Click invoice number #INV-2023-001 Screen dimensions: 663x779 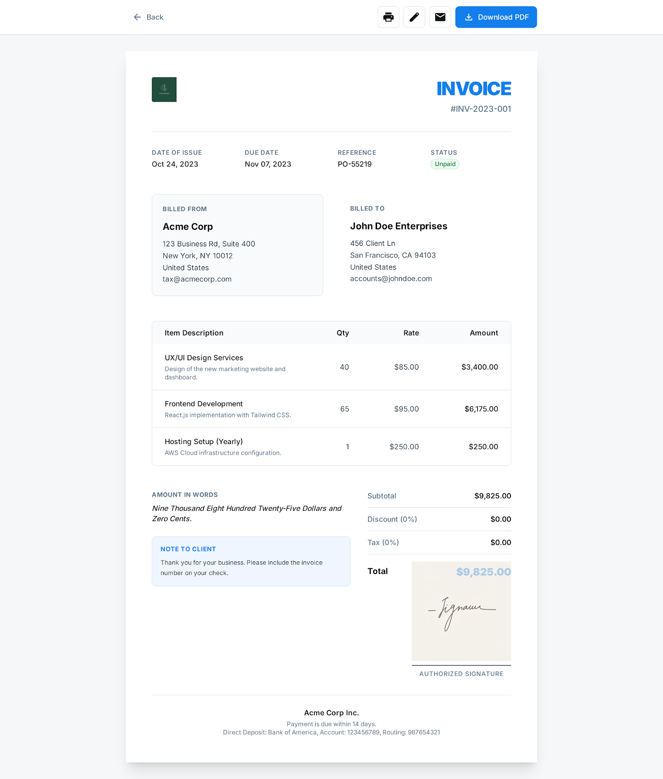point(480,109)
